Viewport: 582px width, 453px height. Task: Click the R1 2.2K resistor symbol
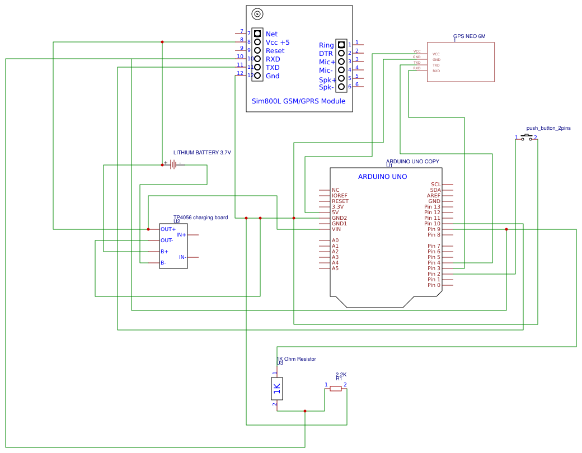(336, 389)
